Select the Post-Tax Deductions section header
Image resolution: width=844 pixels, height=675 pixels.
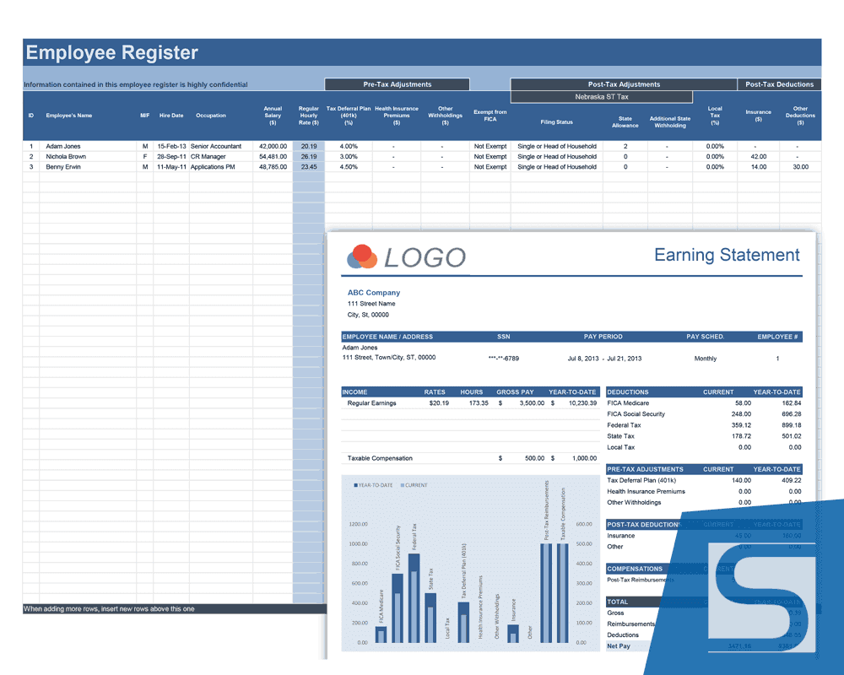(x=779, y=84)
